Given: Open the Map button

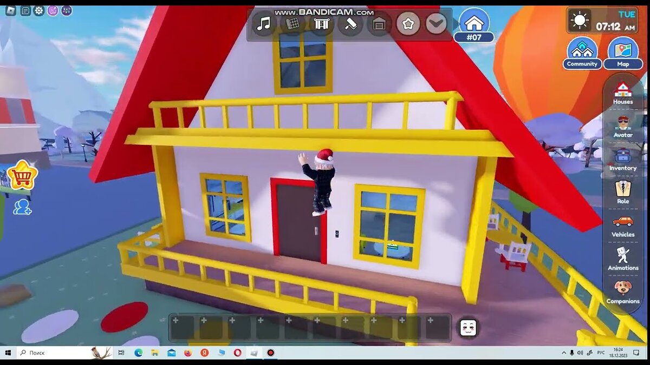Looking at the screenshot, I should [x=623, y=52].
